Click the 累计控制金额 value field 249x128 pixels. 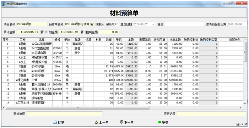[x=109, y=32]
